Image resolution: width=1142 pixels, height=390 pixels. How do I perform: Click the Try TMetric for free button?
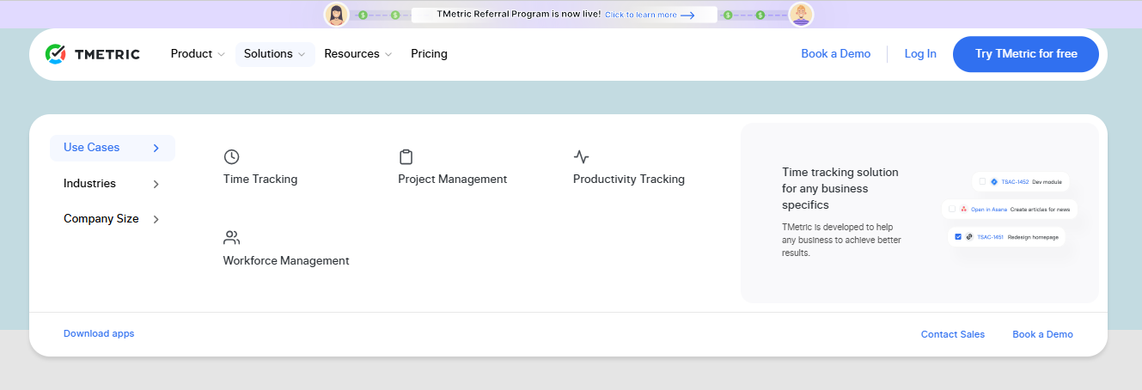click(1026, 54)
